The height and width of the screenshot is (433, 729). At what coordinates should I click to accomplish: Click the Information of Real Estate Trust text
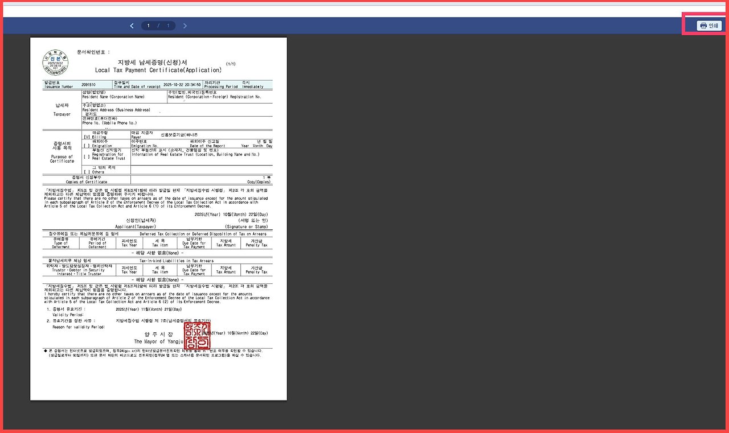[x=195, y=154]
